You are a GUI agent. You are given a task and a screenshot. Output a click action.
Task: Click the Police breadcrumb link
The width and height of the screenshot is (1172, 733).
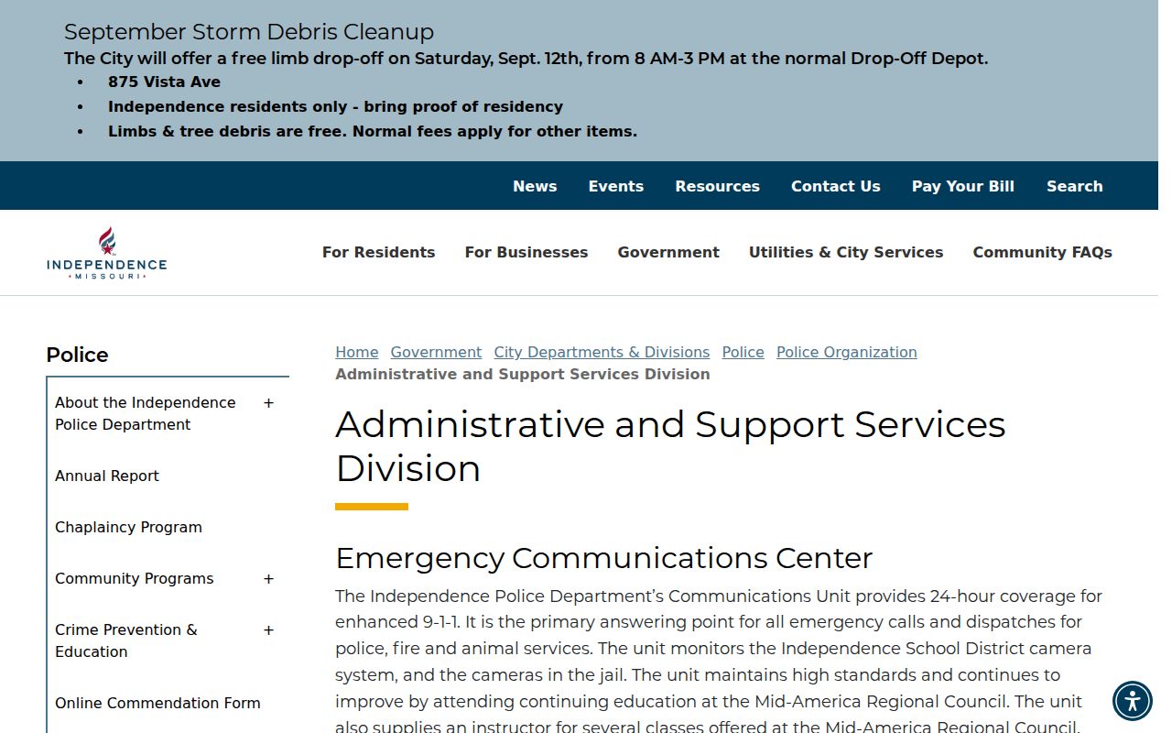pos(743,352)
